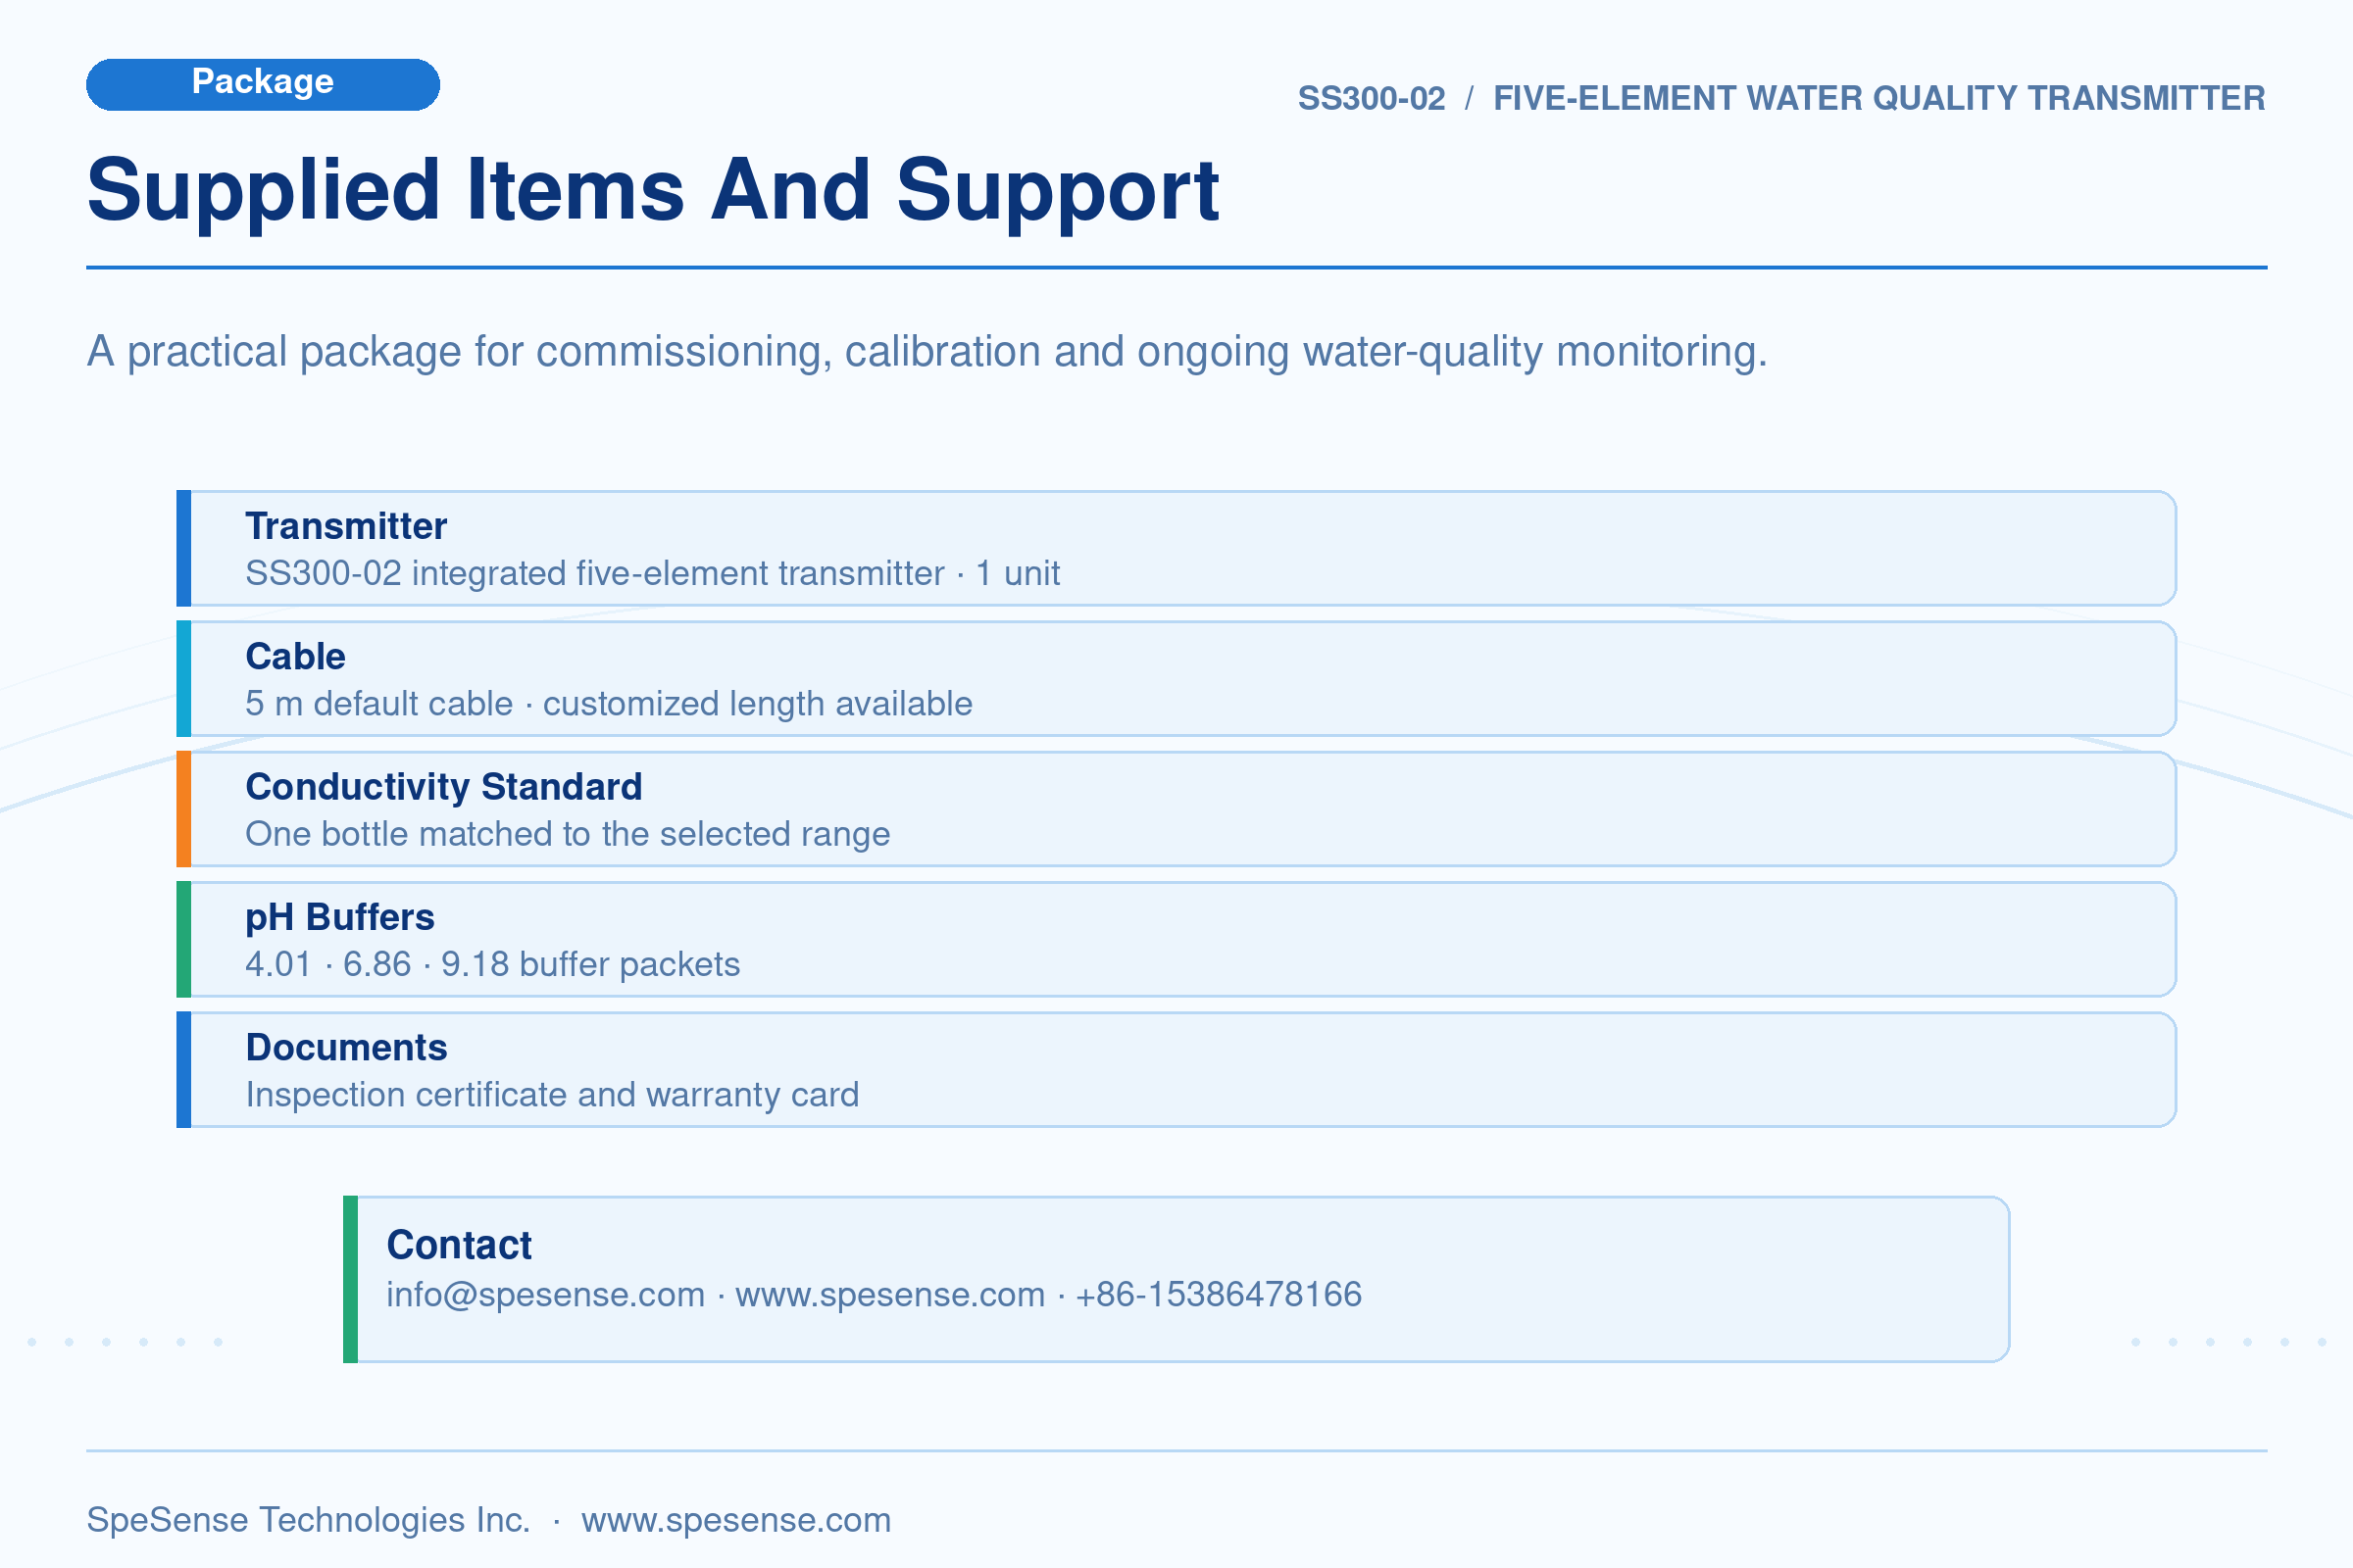
Task: Click the blue Package badge
Action: (263, 84)
